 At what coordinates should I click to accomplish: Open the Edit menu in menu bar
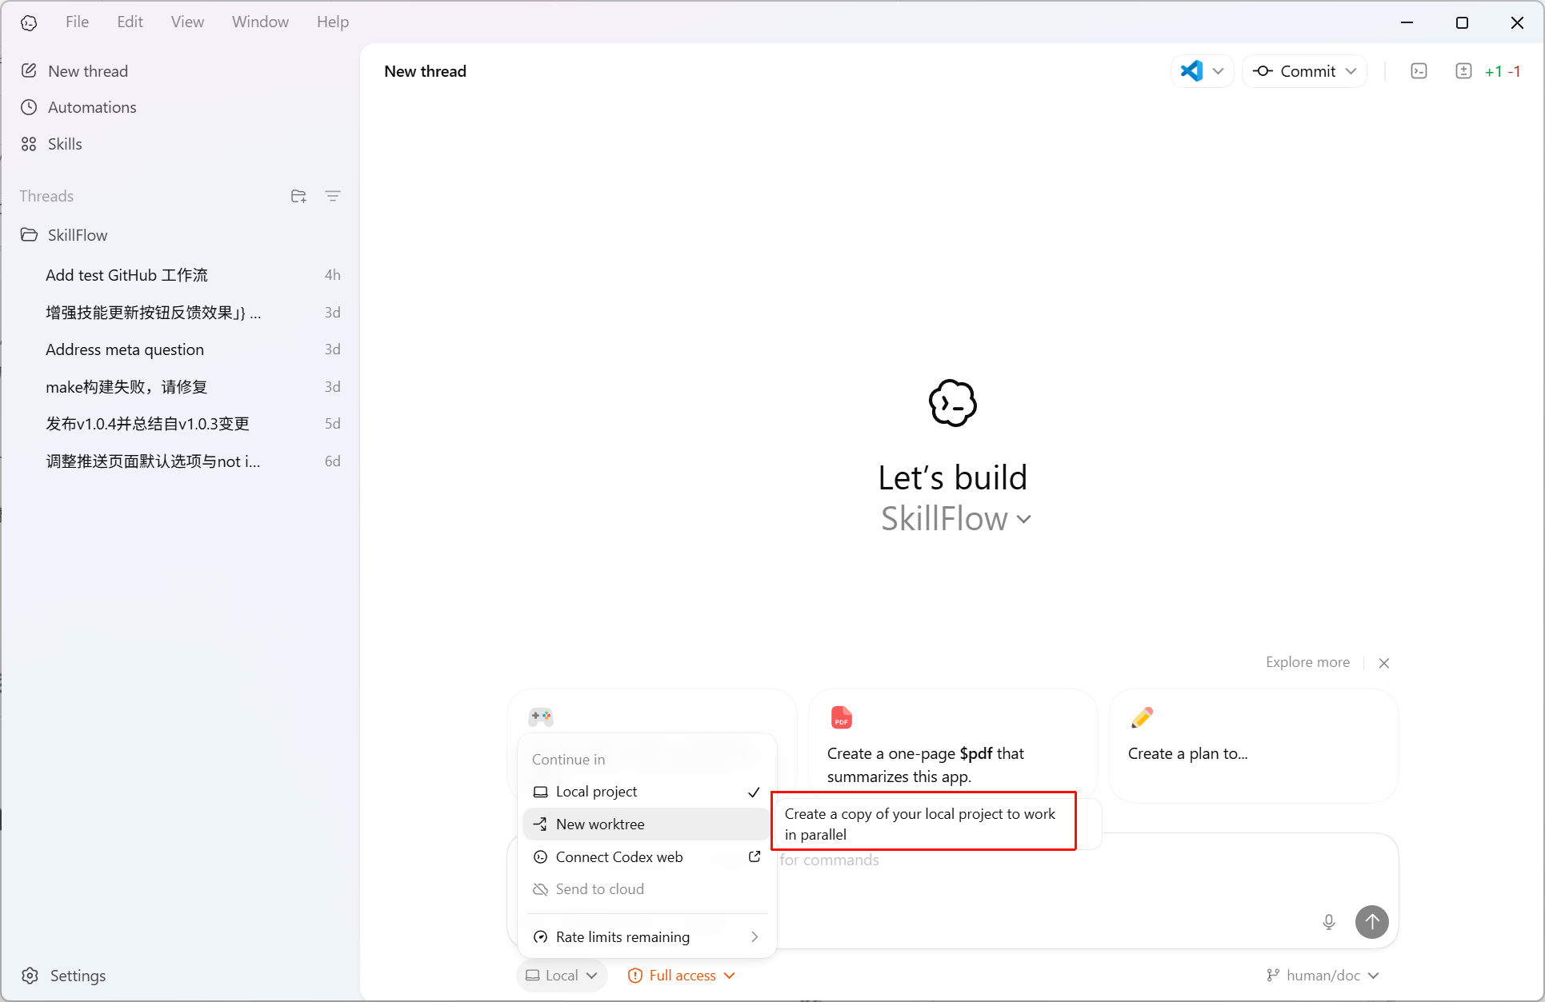click(130, 22)
